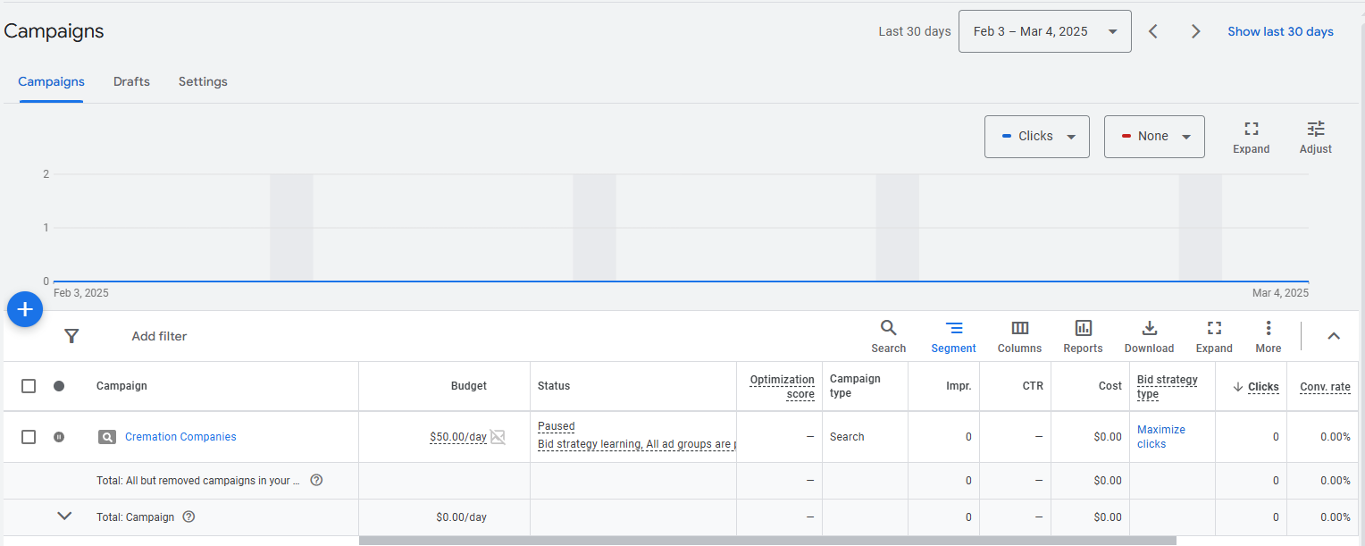Go to next date range
Screen dimensions: 1365x546
1195,31
